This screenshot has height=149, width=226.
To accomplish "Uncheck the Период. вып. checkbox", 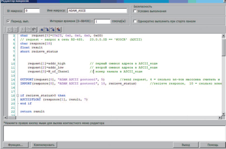I will click(8, 21).
